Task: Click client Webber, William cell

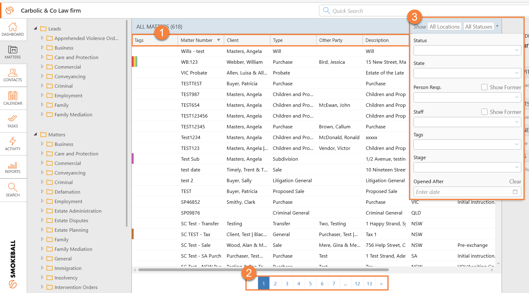Action: click(x=244, y=62)
